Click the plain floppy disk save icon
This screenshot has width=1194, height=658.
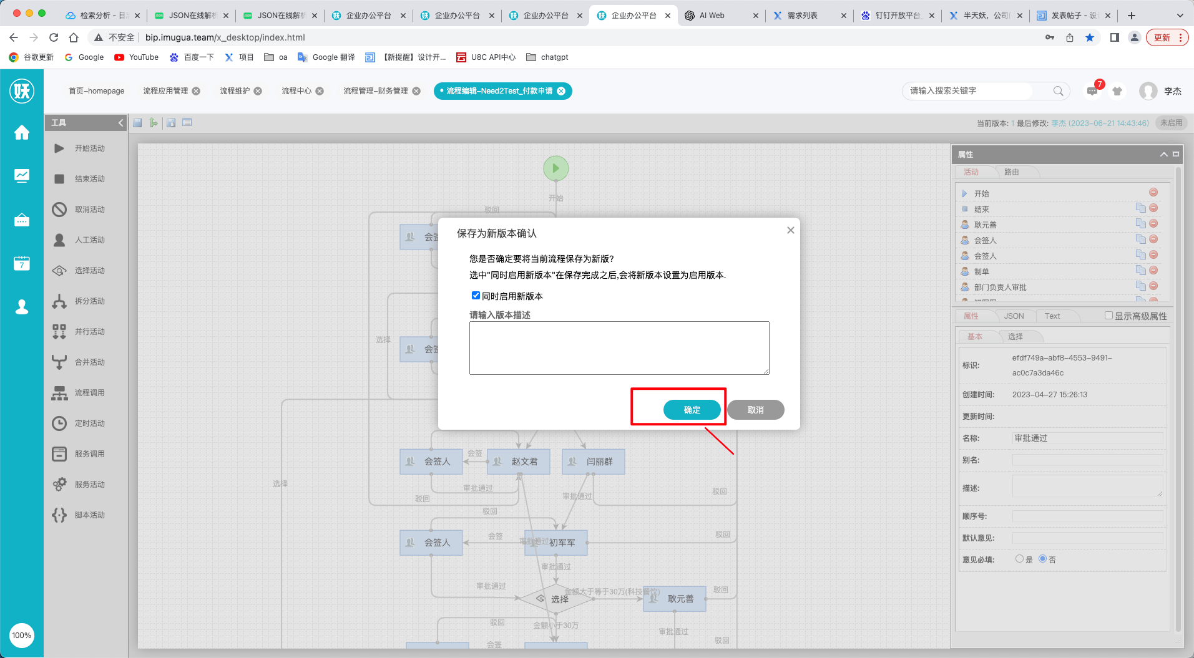[x=137, y=123]
